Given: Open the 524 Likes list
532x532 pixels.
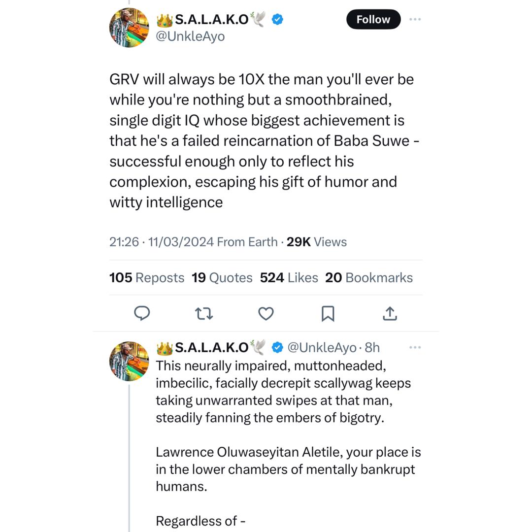Looking at the screenshot, I should [x=288, y=277].
